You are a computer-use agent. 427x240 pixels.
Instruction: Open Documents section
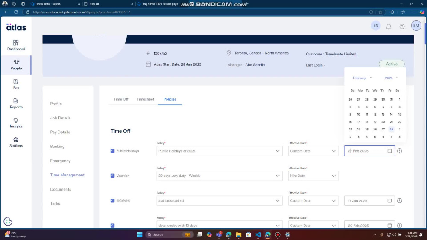(61, 189)
